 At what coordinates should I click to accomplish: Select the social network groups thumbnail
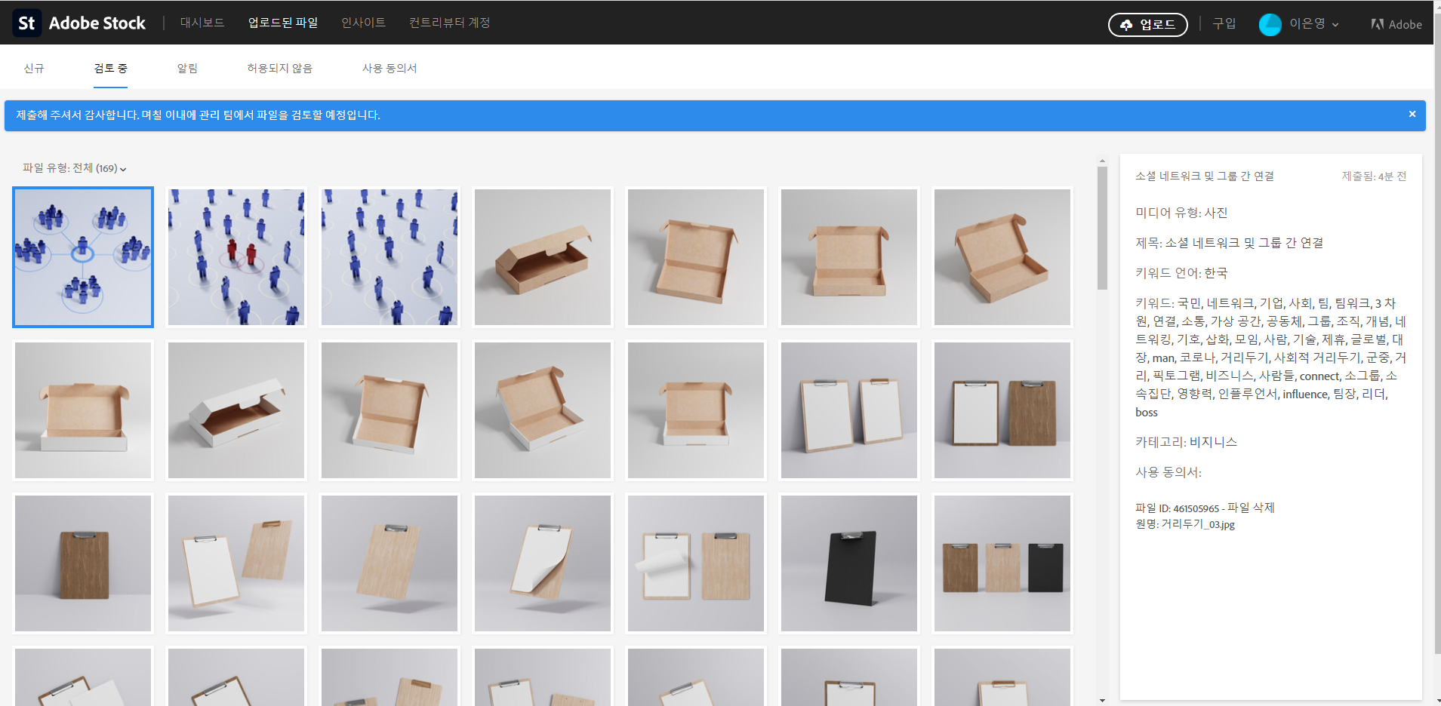coord(83,257)
